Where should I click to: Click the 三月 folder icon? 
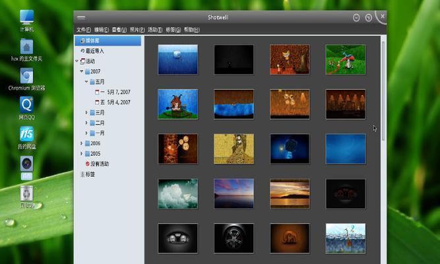[x=92, y=113]
